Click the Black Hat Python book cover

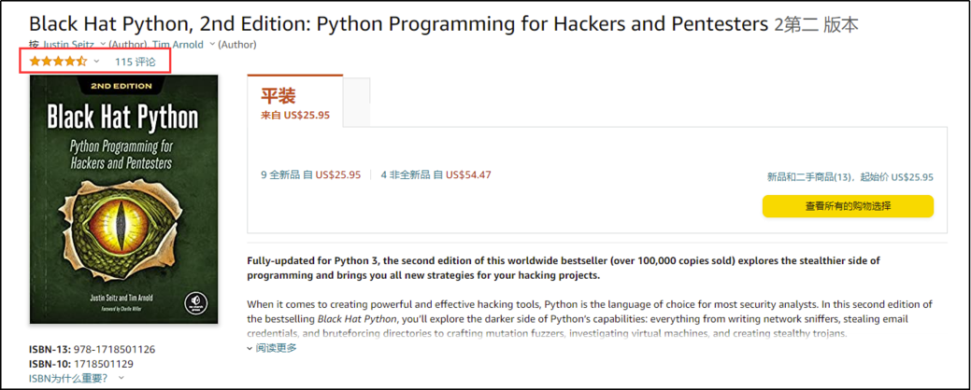tap(124, 200)
